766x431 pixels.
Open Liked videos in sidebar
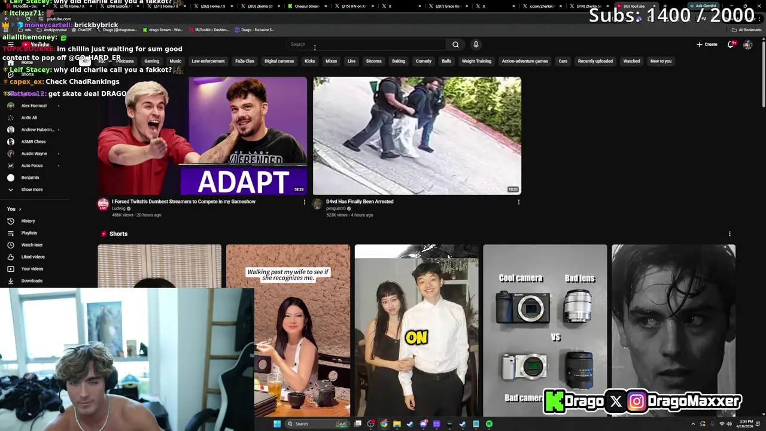click(x=34, y=257)
